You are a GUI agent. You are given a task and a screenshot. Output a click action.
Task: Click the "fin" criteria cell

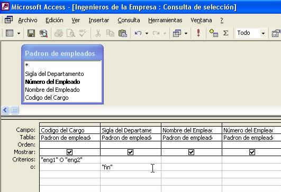point(131,167)
